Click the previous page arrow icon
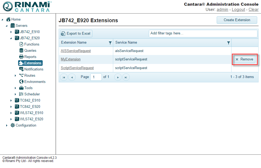 coord(72,77)
